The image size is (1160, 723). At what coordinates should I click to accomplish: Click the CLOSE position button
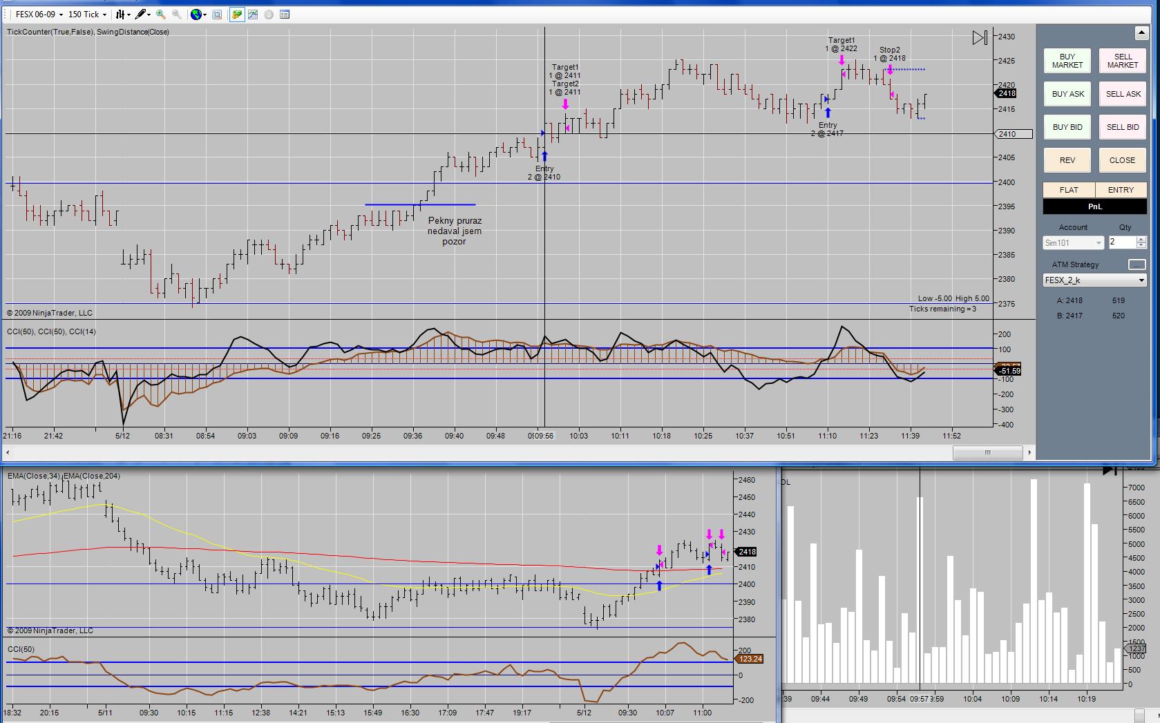pyautogui.click(x=1123, y=160)
